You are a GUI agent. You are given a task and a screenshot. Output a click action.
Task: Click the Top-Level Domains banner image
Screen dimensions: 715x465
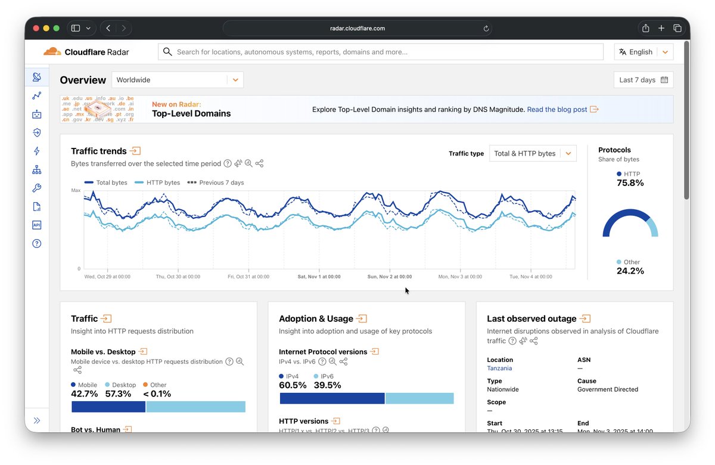pos(98,109)
